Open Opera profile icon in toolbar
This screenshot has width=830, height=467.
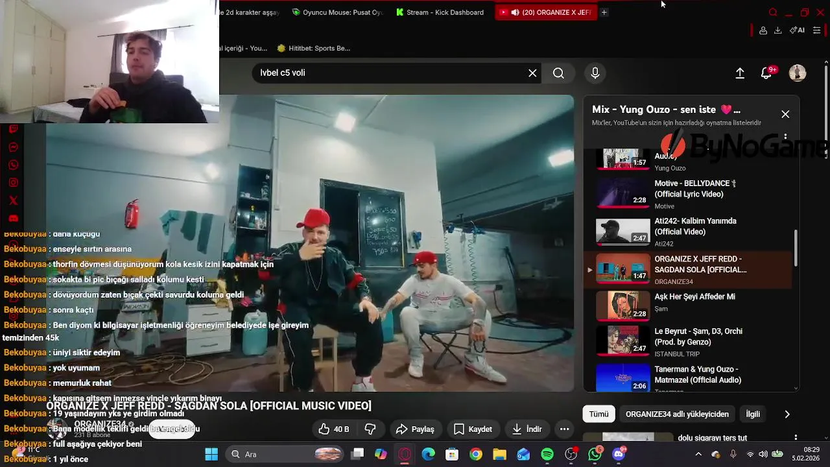coord(763,30)
